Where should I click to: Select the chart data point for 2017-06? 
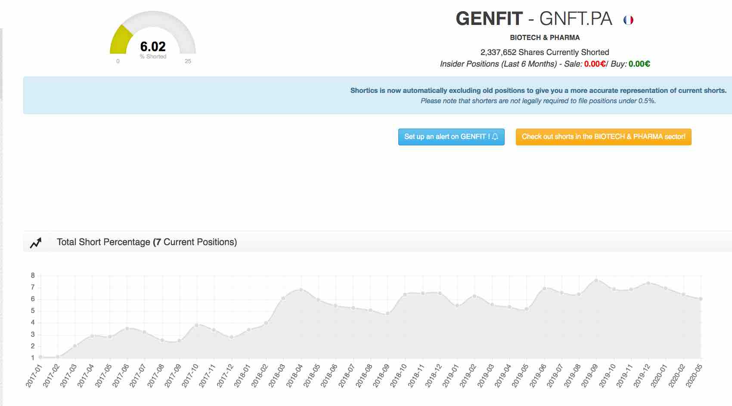pyautogui.click(x=127, y=329)
